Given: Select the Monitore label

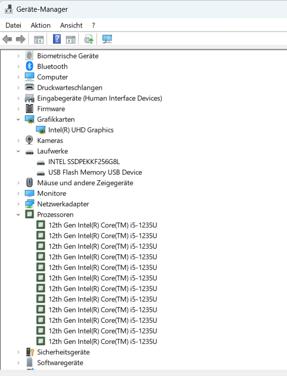Looking at the screenshot, I should [x=52, y=193].
